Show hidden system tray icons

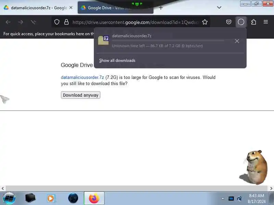[223, 199]
